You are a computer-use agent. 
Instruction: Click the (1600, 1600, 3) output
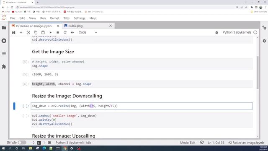45,74
